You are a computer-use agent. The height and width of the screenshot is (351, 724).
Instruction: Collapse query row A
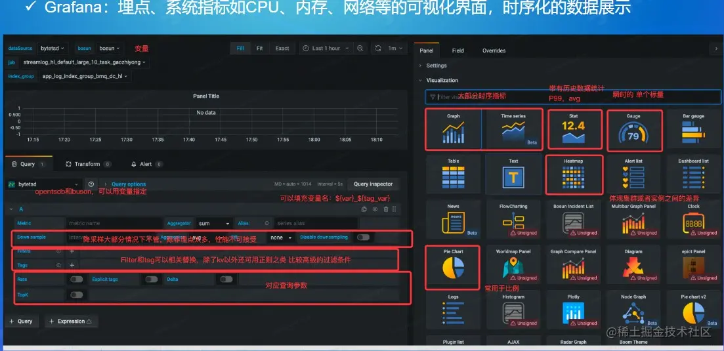click(11, 209)
